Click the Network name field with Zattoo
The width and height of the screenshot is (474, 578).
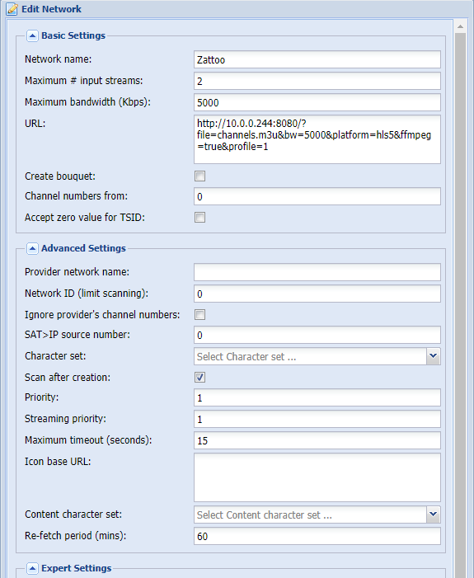point(317,59)
